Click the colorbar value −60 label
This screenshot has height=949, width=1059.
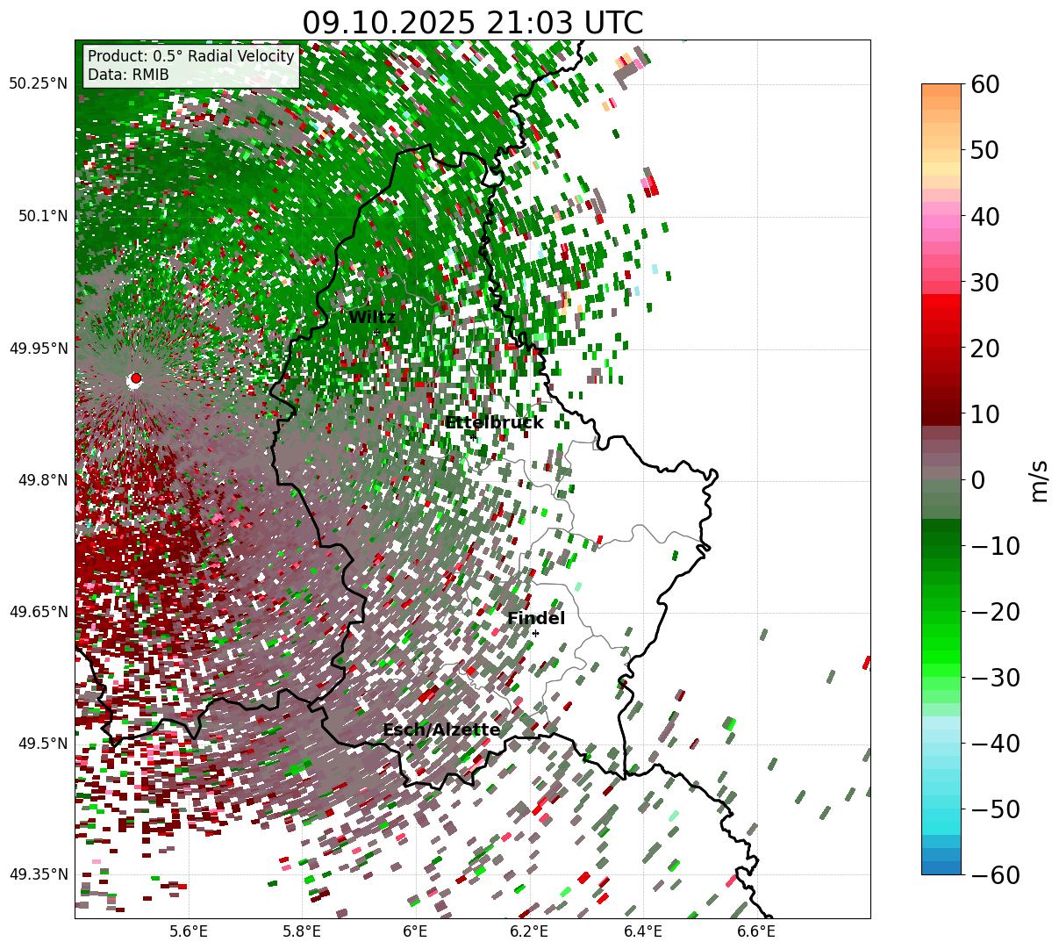point(994,874)
